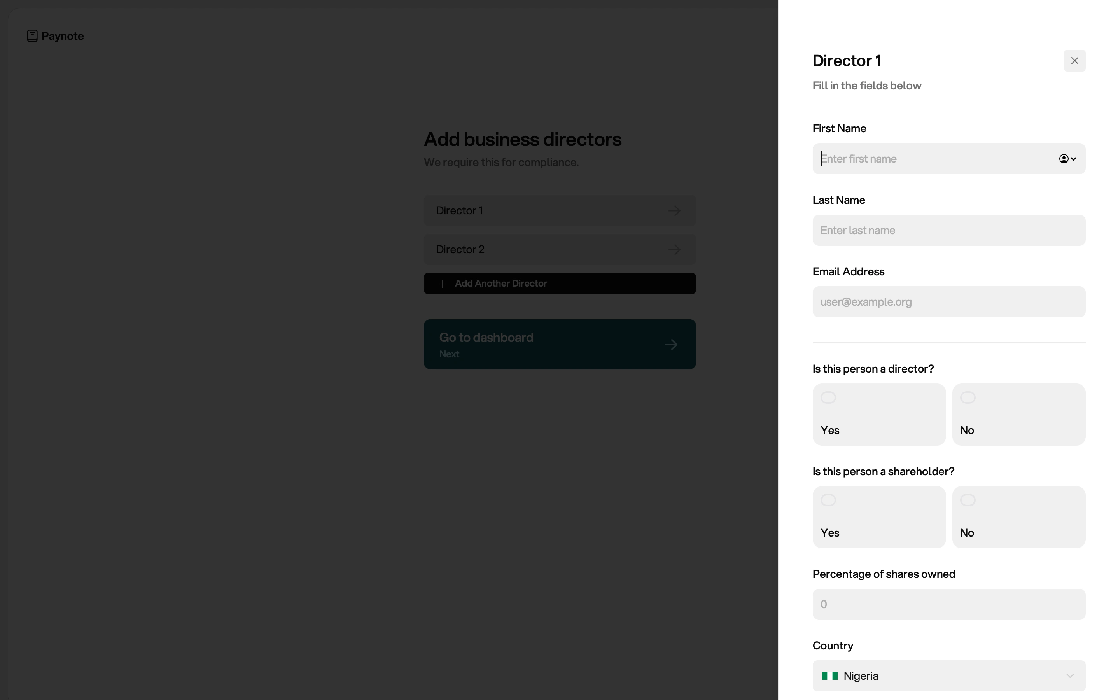Click the plus icon on Add Another Director
Image resolution: width=1120 pixels, height=700 pixels.
[x=443, y=284]
